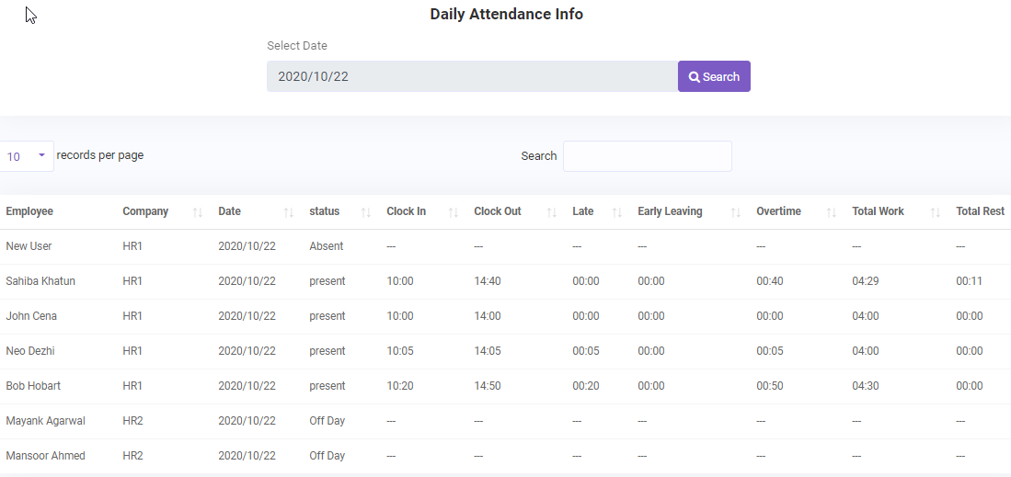The height and width of the screenshot is (477, 1011).
Task: Select the Mayank Agarwal employee row
Action: (x=45, y=421)
